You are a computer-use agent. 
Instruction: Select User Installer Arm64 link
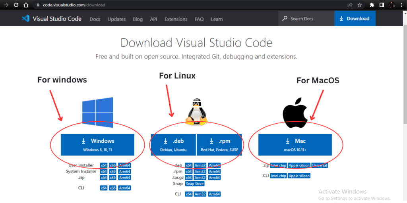(124, 165)
